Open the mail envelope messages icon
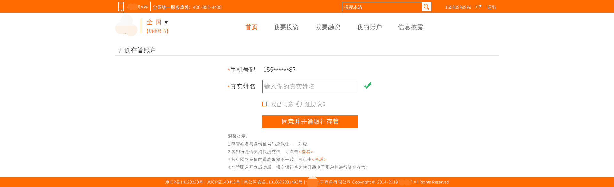The height and width of the screenshot is (187, 614). (x=478, y=7)
